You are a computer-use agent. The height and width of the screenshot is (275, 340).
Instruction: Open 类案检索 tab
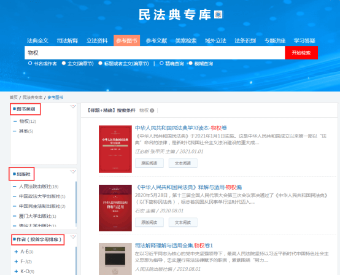[186, 41]
